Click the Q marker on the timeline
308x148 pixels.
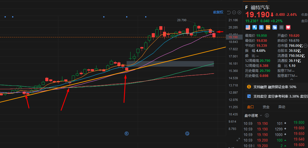coord(187,134)
